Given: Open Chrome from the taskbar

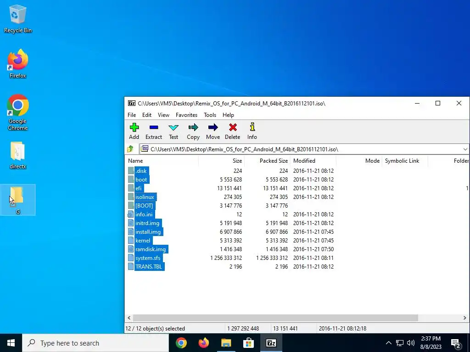Looking at the screenshot, I should (181, 343).
